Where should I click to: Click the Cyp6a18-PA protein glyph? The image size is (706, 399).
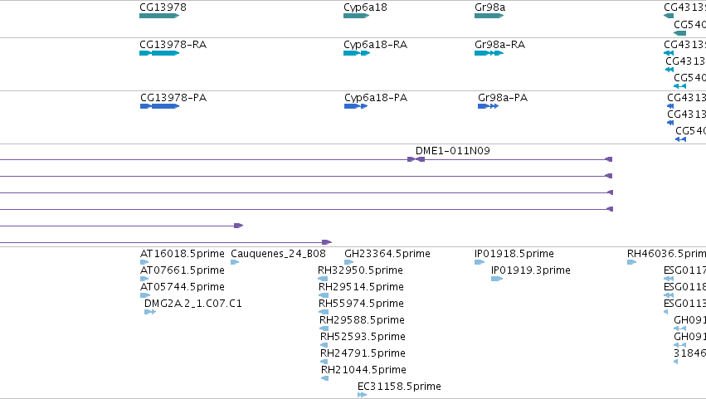356,106
